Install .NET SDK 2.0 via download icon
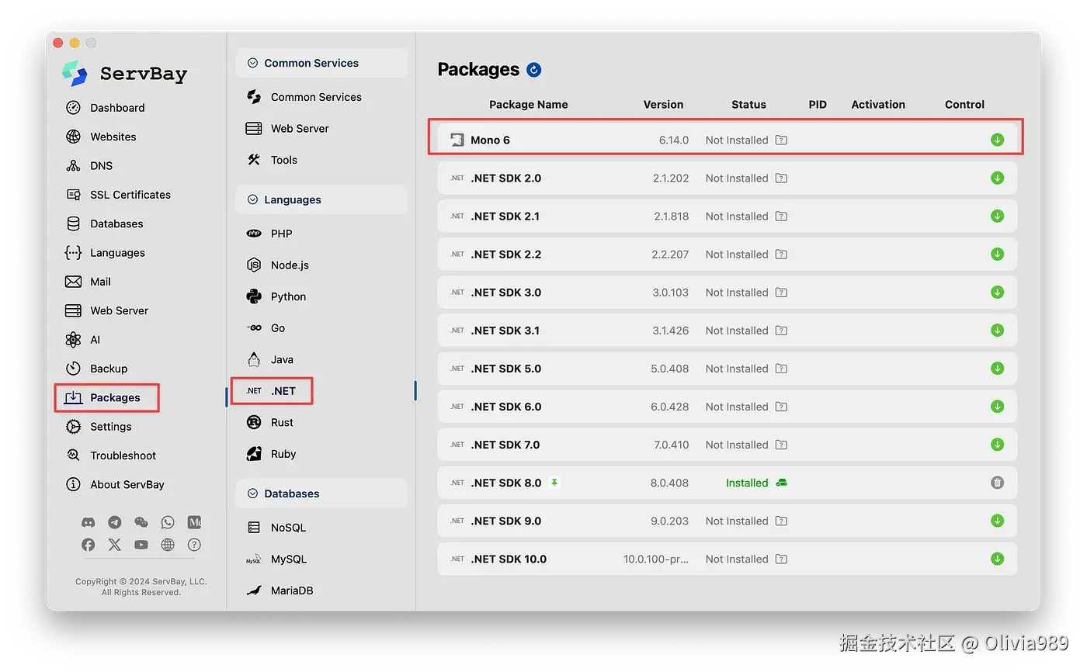This screenshot has width=1087, height=672. [x=997, y=178]
